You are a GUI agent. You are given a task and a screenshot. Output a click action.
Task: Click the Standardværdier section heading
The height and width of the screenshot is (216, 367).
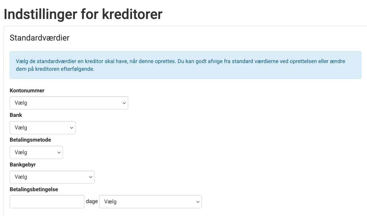(39, 38)
